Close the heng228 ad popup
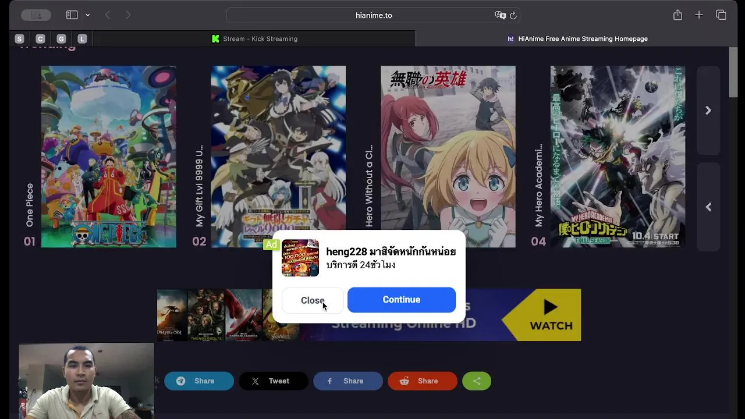The image size is (745, 419). pos(313,300)
